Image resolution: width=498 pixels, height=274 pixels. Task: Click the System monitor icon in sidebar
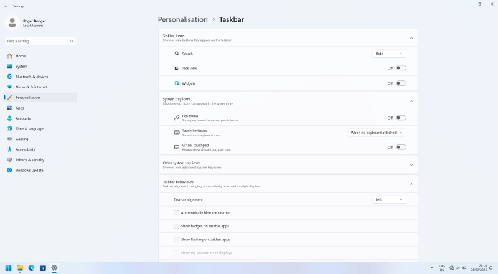coord(9,67)
